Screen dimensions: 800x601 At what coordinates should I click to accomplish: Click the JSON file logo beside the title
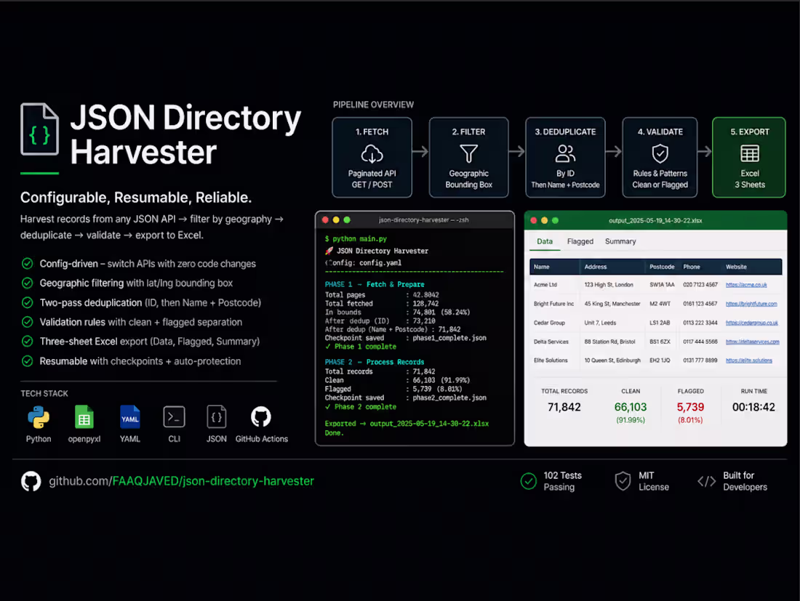click(x=39, y=129)
